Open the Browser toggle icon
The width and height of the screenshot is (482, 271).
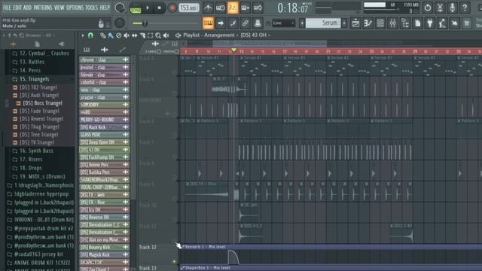click(405, 23)
